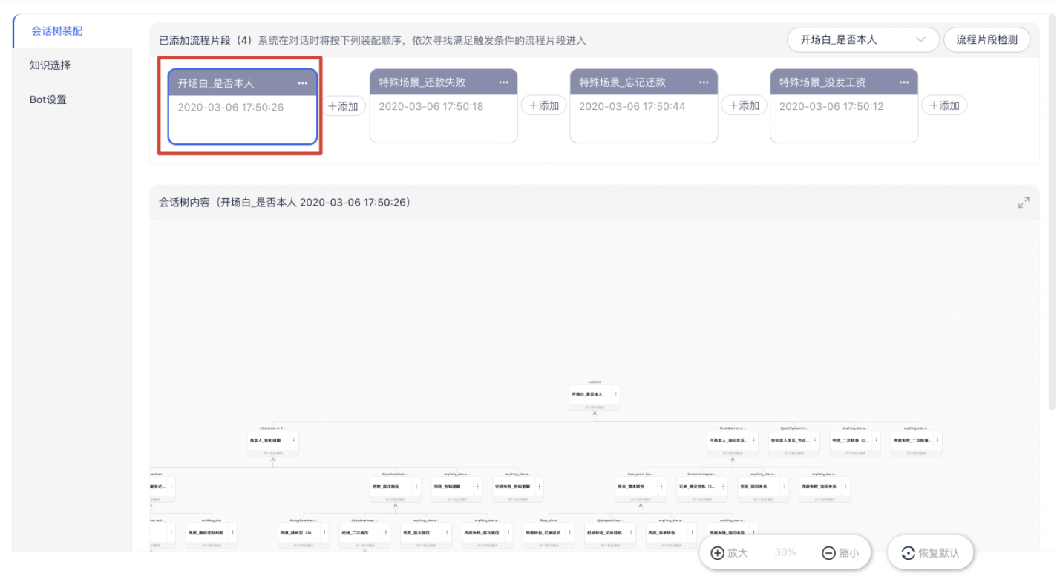Open three-dot menu on 不是本人_询问关系 node

(x=753, y=440)
